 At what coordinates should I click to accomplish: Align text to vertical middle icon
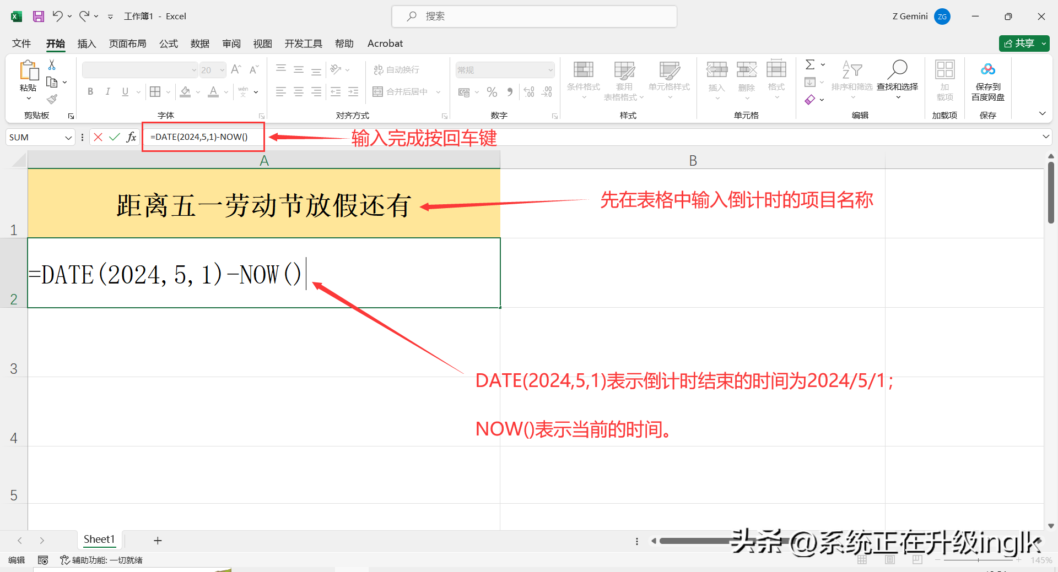pyautogui.click(x=299, y=69)
